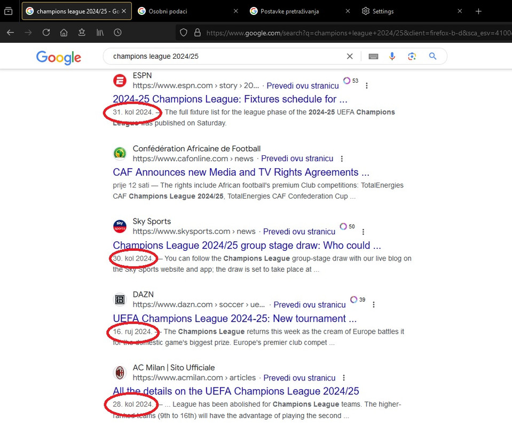The image size is (512, 427).
Task: Click the 'prije 12 sati' timestamp text
Action: [131, 185]
